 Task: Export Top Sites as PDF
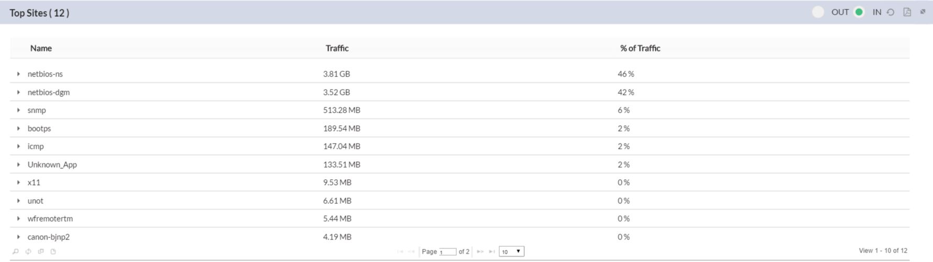[907, 12]
